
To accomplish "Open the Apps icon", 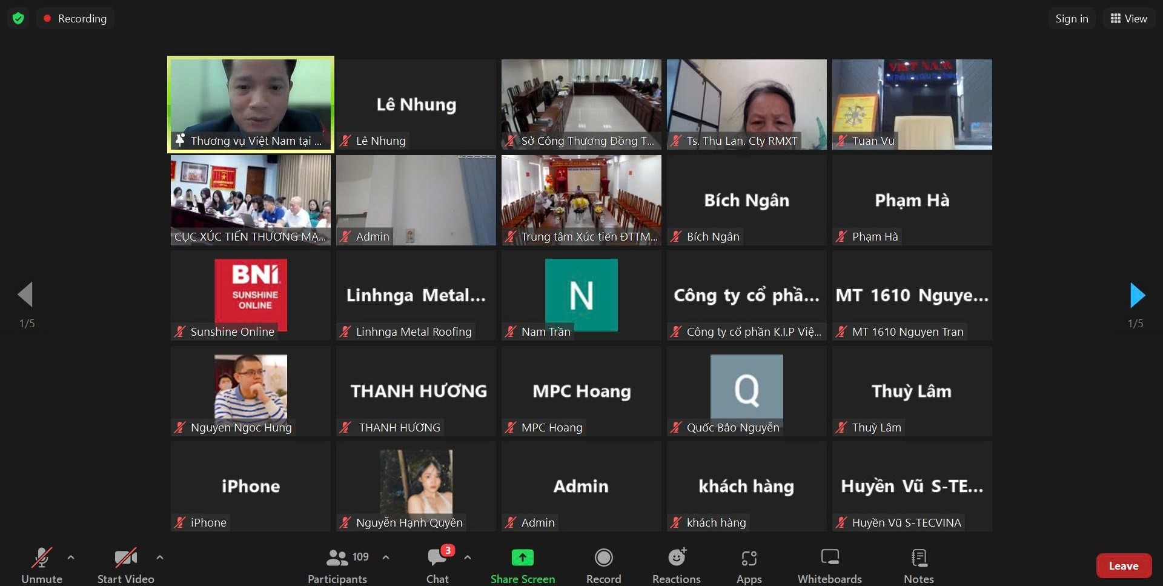I will tap(749, 558).
